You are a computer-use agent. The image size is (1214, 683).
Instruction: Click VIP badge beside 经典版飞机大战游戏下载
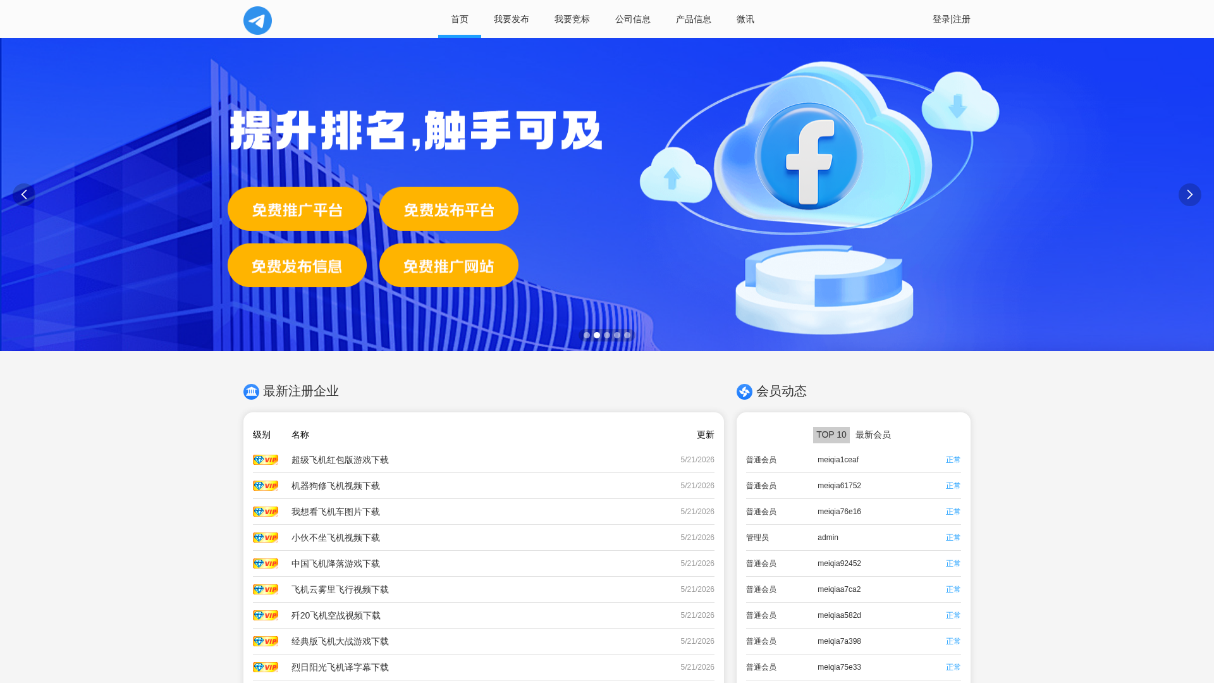tap(266, 641)
